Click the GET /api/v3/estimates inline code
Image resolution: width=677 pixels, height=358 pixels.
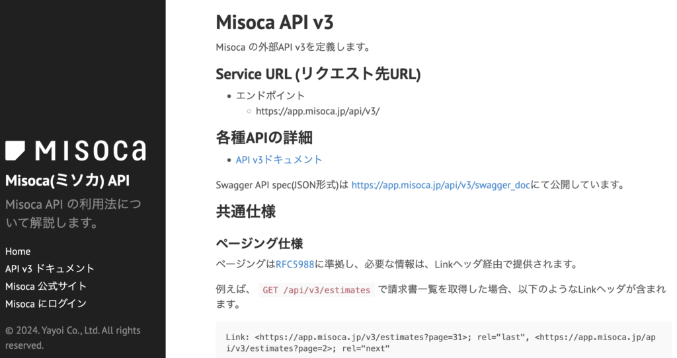point(316,290)
